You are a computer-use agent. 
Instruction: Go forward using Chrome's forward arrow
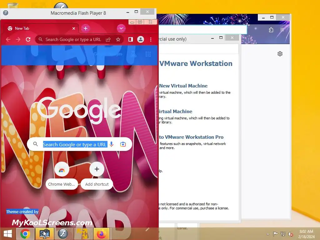tap(18, 39)
